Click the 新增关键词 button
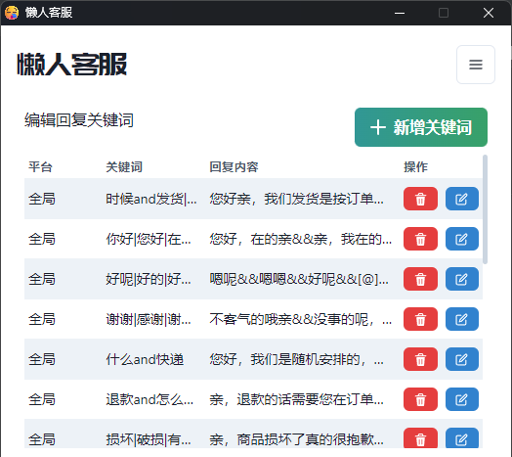 point(421,127)
